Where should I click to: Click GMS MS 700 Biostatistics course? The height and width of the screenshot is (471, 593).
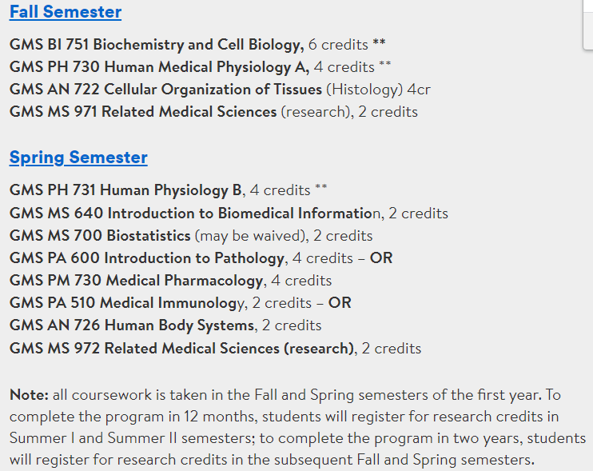coord(100,236)
